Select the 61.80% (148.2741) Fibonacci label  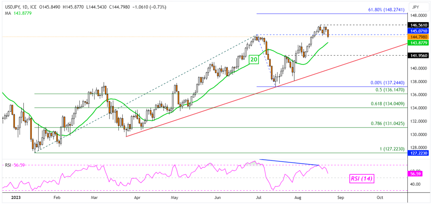pyautogui.click(x=386, y=10)
